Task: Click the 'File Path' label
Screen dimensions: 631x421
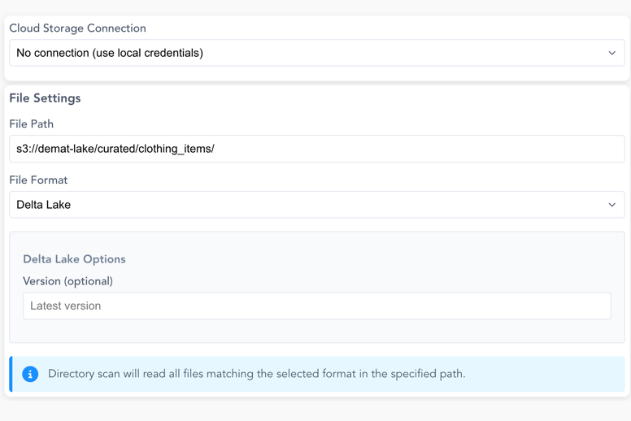Action: click(x=32, y=124)
